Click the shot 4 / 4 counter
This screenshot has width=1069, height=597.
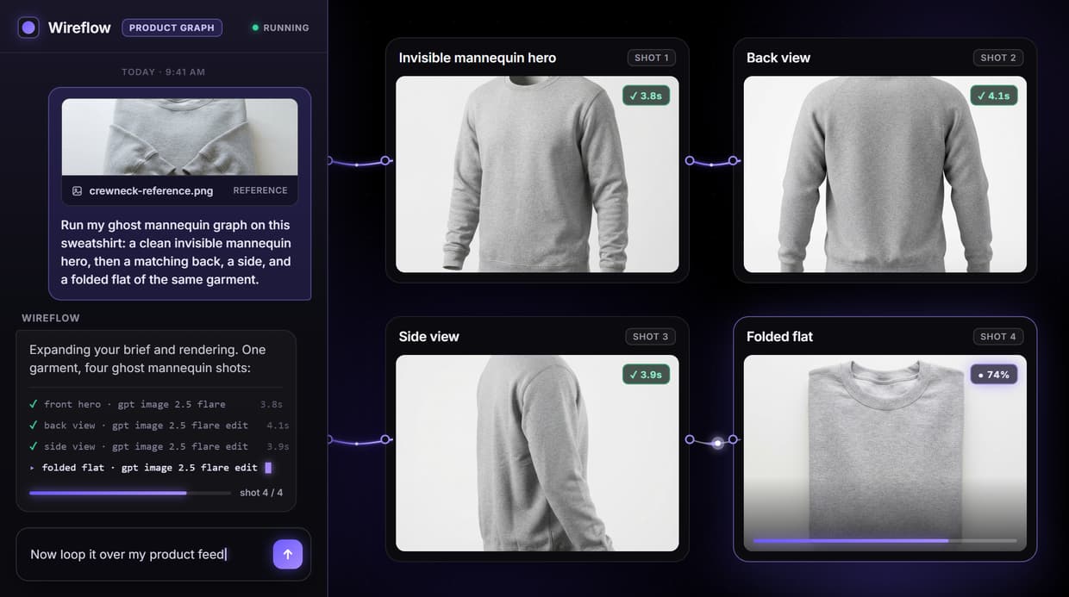pyautogui.click(x=261, y=493)
